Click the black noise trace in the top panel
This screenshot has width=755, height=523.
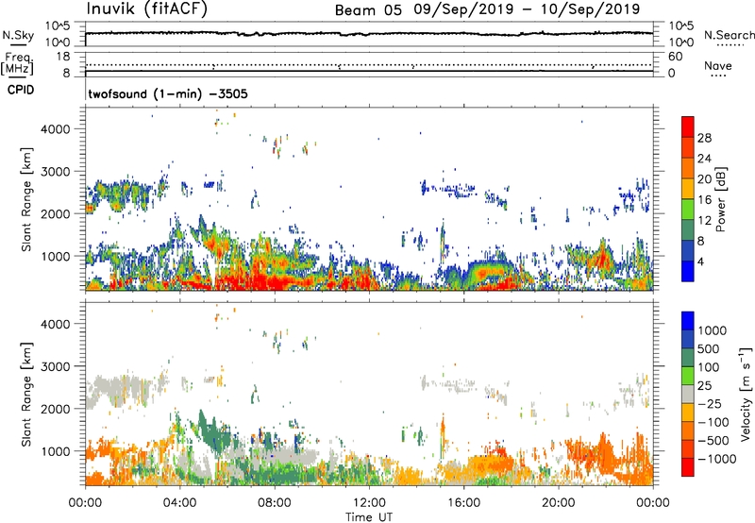(x=369, y=34)
